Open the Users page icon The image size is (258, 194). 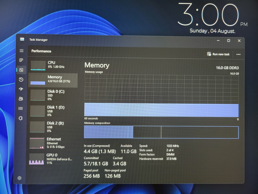(x=21, y=99)
